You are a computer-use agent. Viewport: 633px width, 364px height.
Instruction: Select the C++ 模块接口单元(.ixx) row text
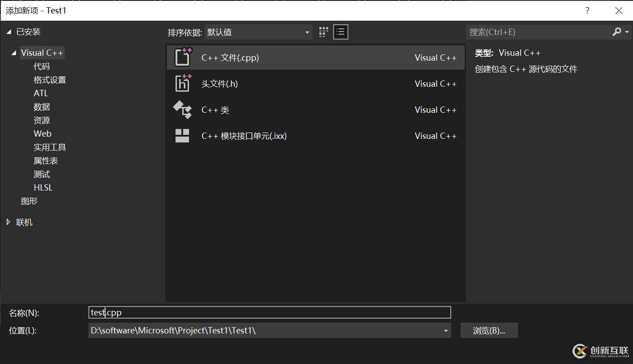click(x=244, y=136)
